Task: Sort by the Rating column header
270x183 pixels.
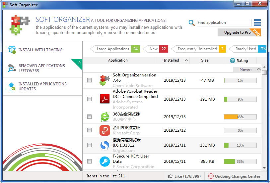Action: point(239,61)
